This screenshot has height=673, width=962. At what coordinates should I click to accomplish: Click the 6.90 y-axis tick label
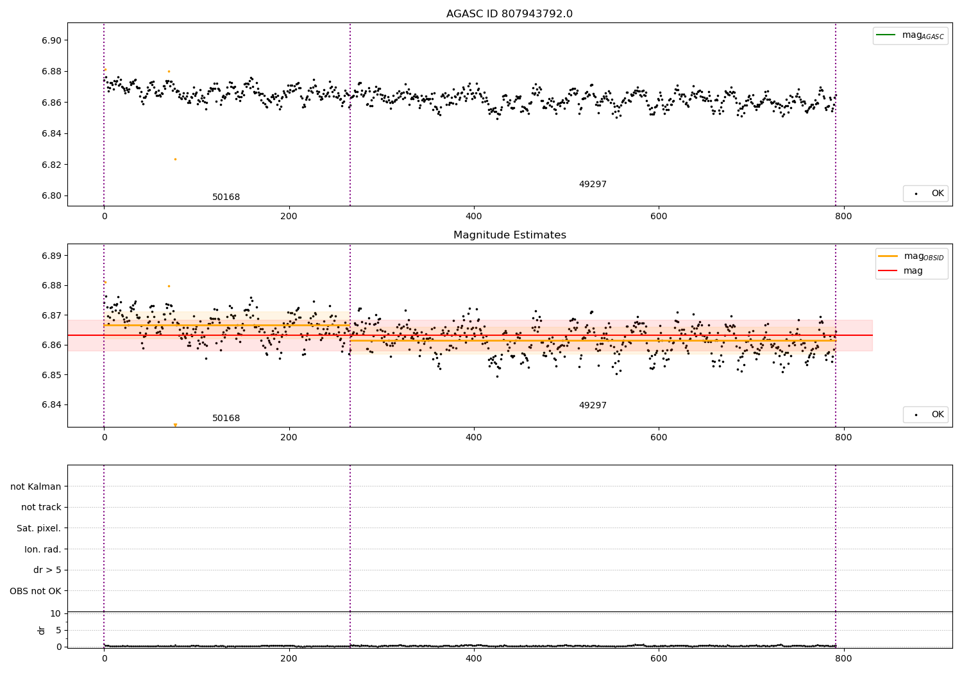pyautogui.click(x=51, y=40)
